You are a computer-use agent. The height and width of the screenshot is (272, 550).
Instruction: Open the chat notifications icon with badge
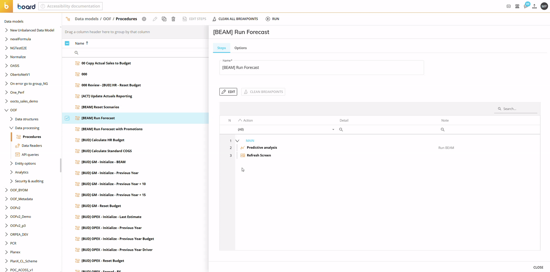[x=526, y=6]
